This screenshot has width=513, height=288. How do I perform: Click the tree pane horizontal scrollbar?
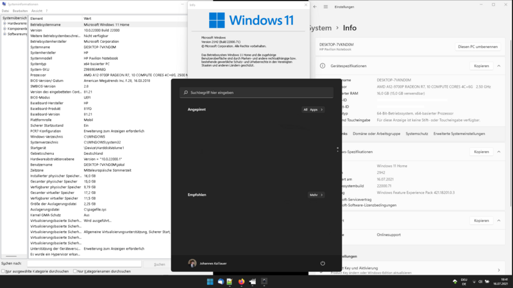click(x=11, y=257)
